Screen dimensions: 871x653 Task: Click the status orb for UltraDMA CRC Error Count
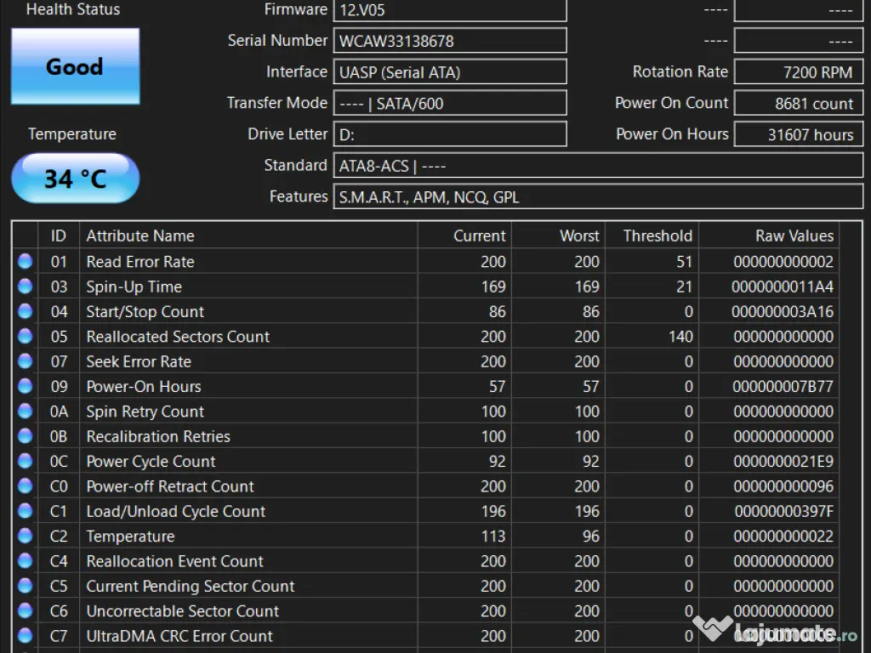25,635
